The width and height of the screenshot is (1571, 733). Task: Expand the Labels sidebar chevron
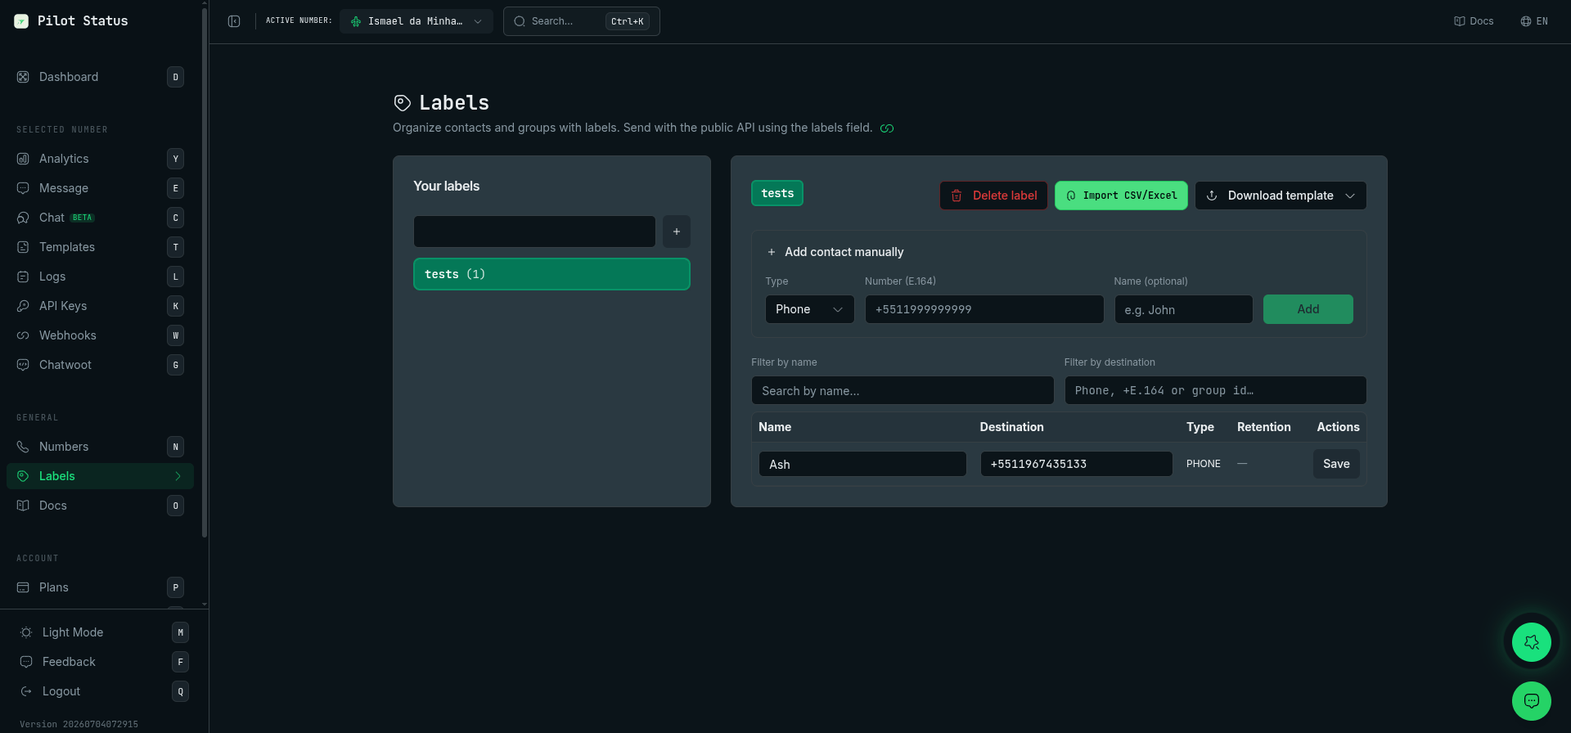click(178, 476)
